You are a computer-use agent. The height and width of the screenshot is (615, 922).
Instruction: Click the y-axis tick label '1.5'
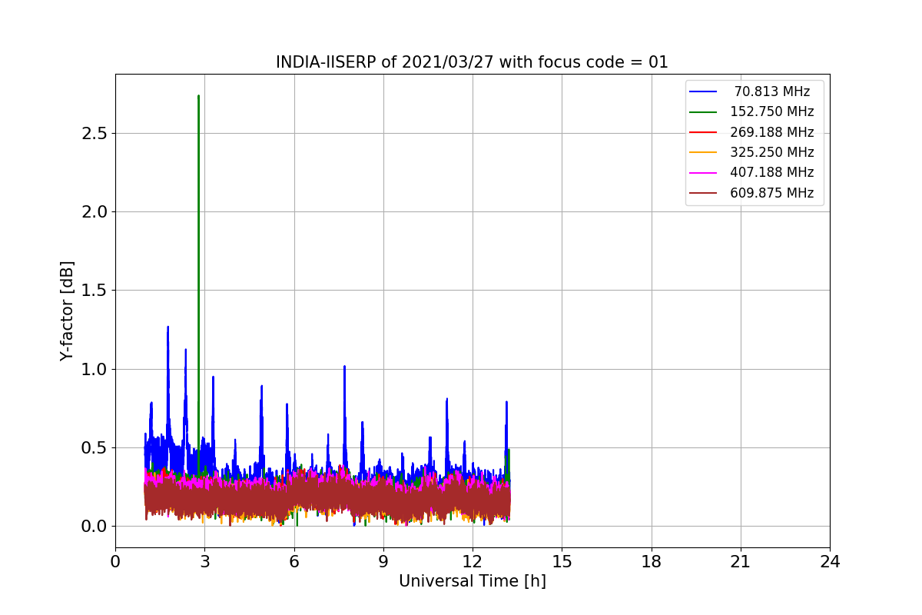click(x=95, y=291)
